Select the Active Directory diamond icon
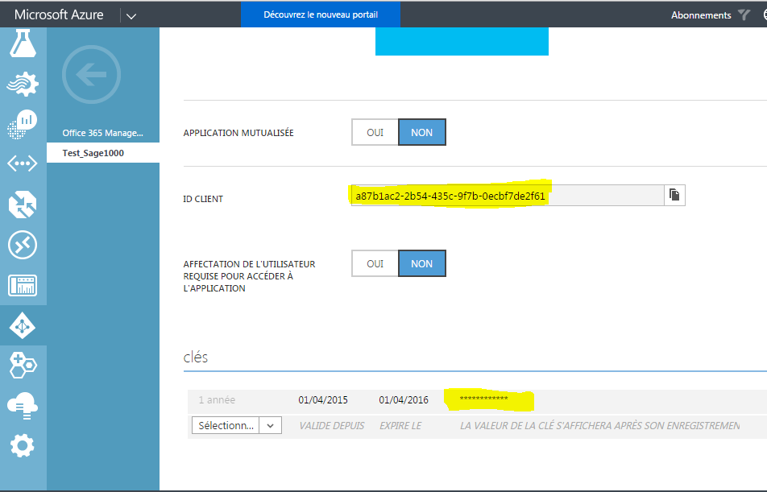Image resolution: width=767 pixels, height=492 pixels. click(x=23, y=325)
